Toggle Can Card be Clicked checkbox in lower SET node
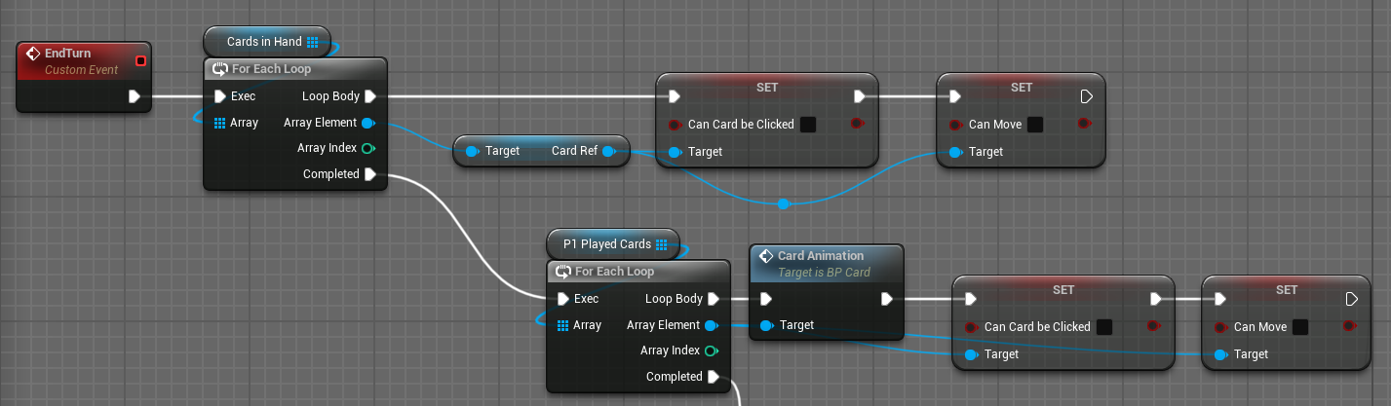This screenshot has height=406, width=1391. click(x=1103, y=327)
